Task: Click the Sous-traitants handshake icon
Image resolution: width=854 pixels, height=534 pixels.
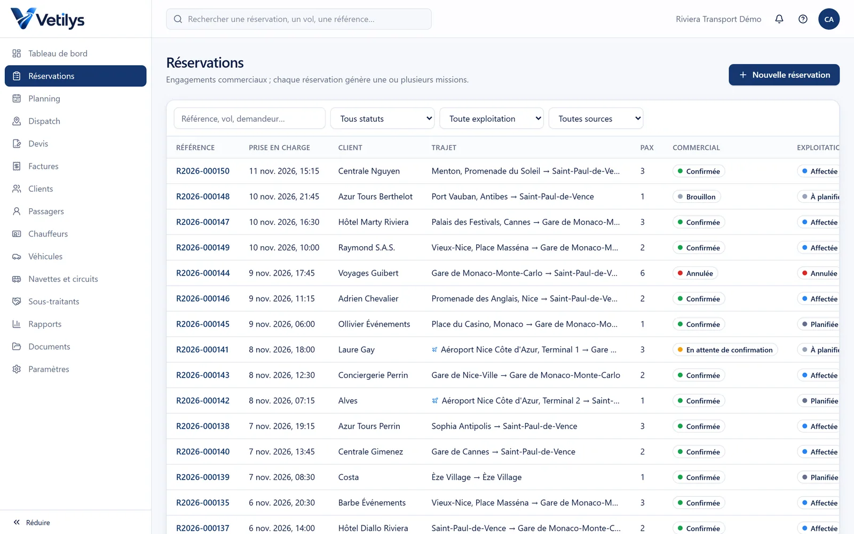Action: 17,301
